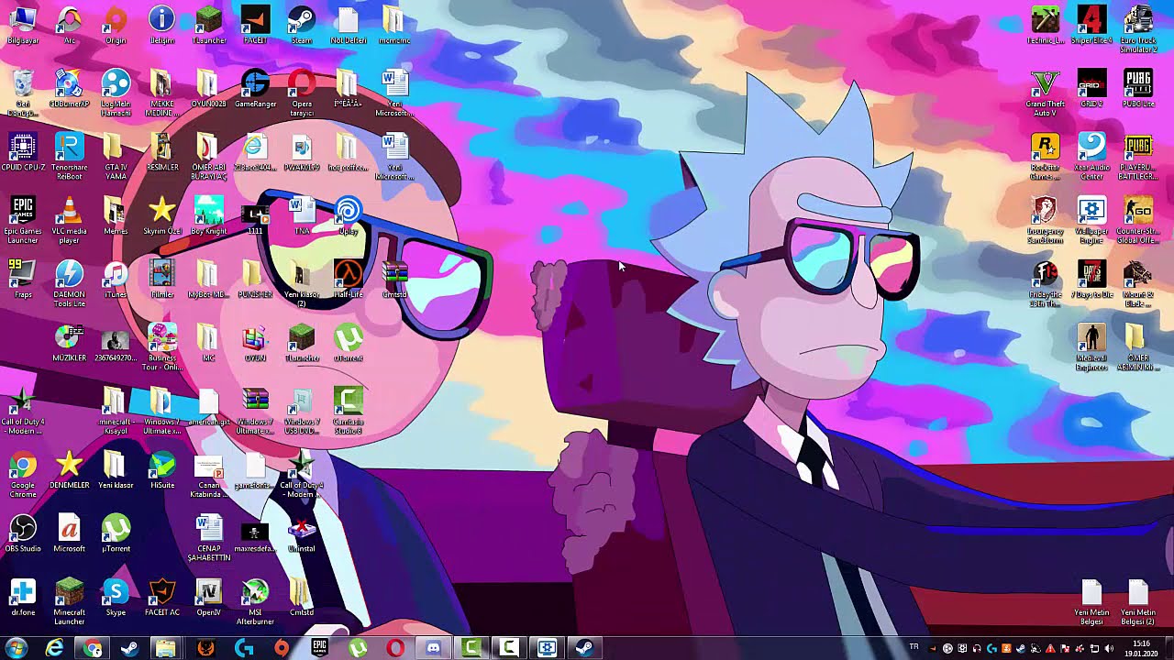Launch Skype
Screen dimensions: 1174x660
[116, 596]
